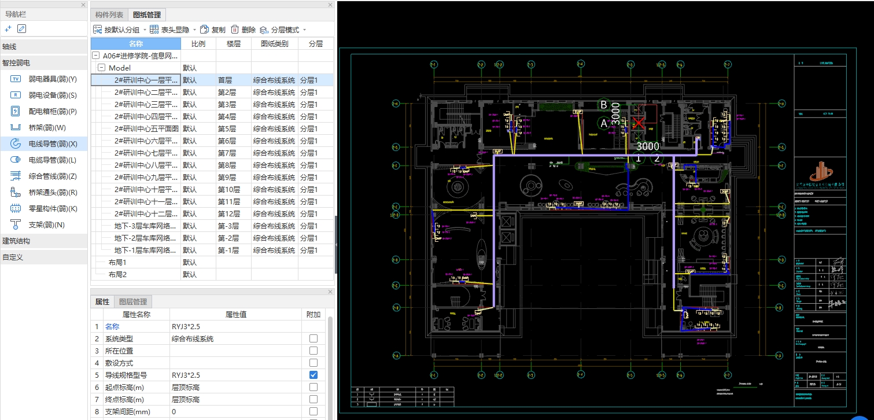Switch to 图层管理 tab
This screenshot has height=420, width=874.
coord(132,301)
